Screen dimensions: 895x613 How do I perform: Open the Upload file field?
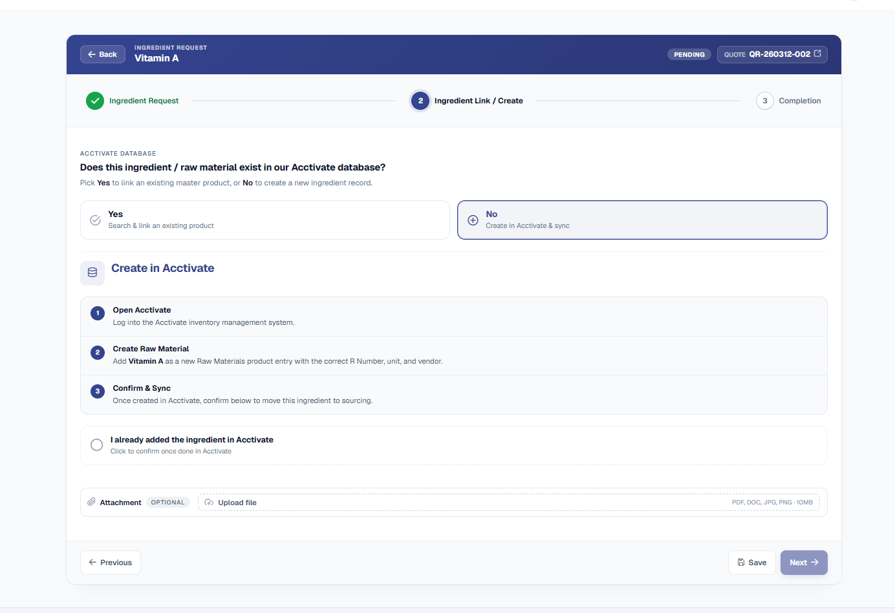(x=509, y=503)
